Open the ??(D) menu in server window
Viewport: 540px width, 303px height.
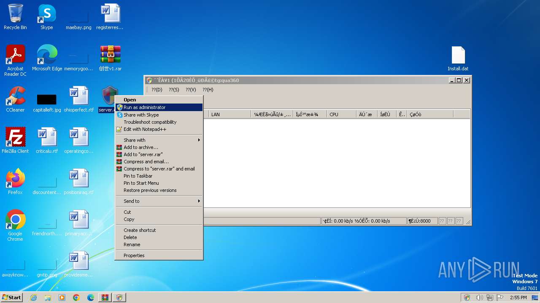point(157,90)
